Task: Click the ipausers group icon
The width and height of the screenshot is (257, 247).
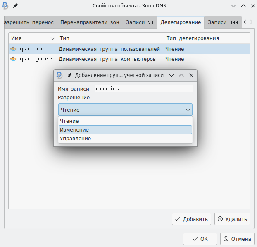Action: (14, 49)
